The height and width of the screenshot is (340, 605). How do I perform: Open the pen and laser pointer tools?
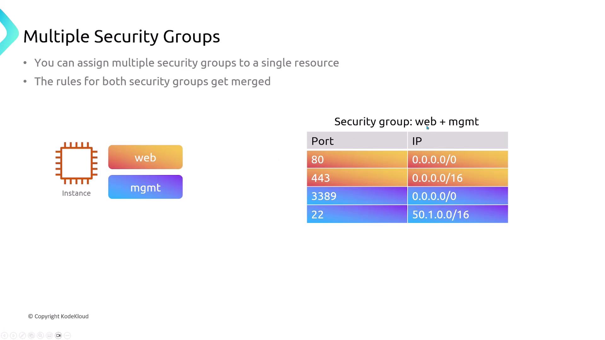point(22,336)
